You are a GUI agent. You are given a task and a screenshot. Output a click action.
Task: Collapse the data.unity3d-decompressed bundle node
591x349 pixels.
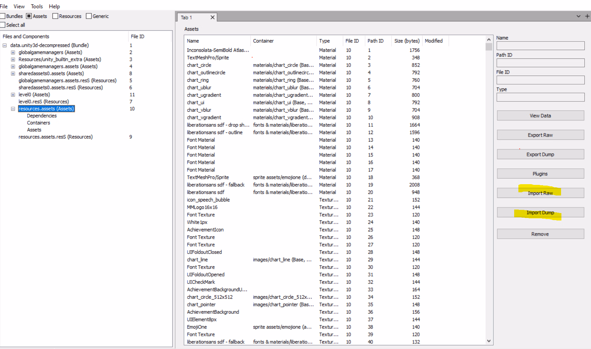point(5,45)
